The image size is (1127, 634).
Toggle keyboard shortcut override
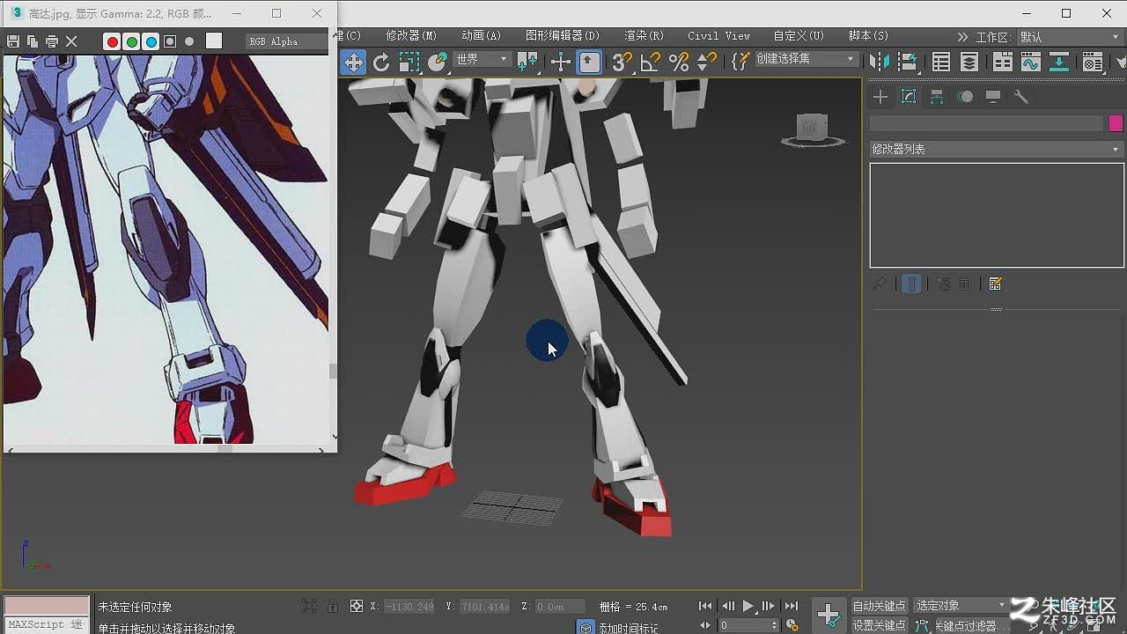[x=589, y=62]
